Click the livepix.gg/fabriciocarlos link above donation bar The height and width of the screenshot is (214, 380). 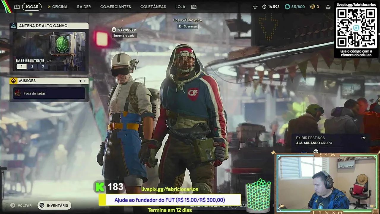(170, 189)
